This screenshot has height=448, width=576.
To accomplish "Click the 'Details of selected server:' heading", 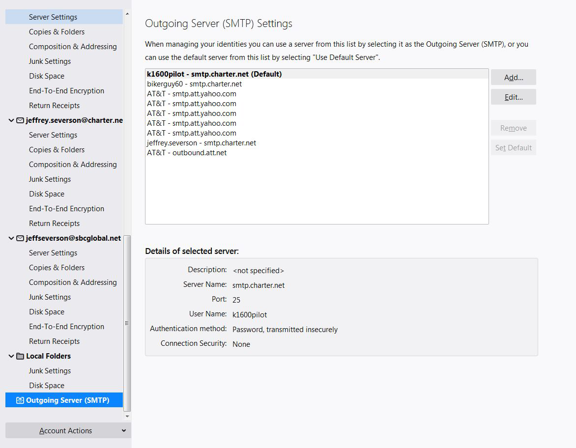I will click(192, 251).
